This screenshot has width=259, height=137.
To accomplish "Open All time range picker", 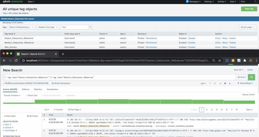I will (x=242, y=77).
